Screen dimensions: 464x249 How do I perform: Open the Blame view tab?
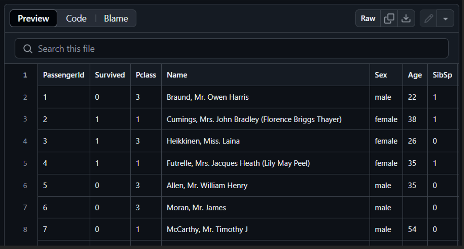116,18
